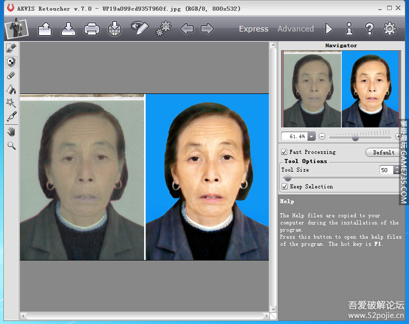This screenshot has width=409, height=324.
Task: Click the Print image icon
Action: 92,29
